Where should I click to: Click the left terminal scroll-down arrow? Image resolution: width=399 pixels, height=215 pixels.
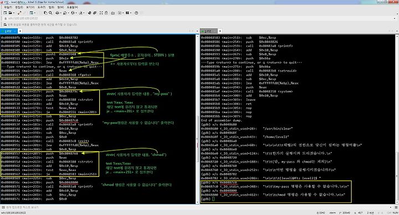coord(197,202)
